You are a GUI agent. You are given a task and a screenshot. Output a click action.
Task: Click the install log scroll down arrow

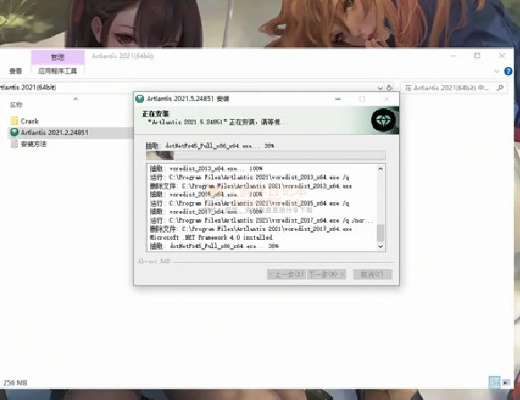(x=380, y=246)
